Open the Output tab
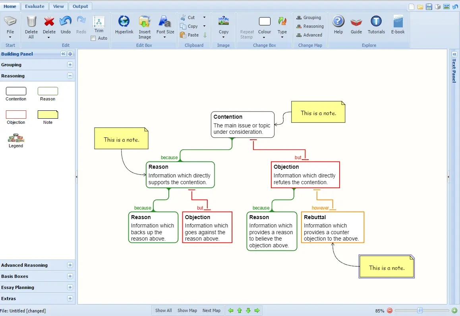 click(x=80, y=6)
